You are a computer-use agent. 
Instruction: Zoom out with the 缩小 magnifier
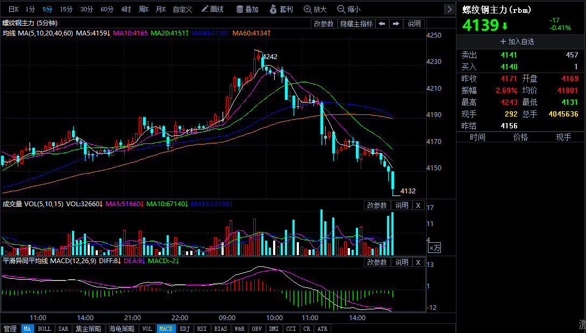(x=348, y=9)
